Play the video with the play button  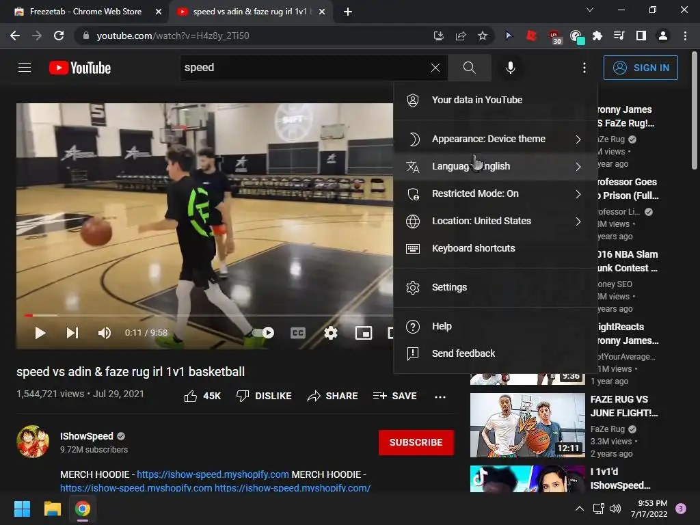point(40,333)
